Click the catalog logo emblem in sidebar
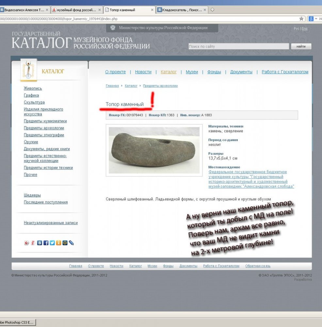This screenshot has height=327, width=322. pos(28,69)
